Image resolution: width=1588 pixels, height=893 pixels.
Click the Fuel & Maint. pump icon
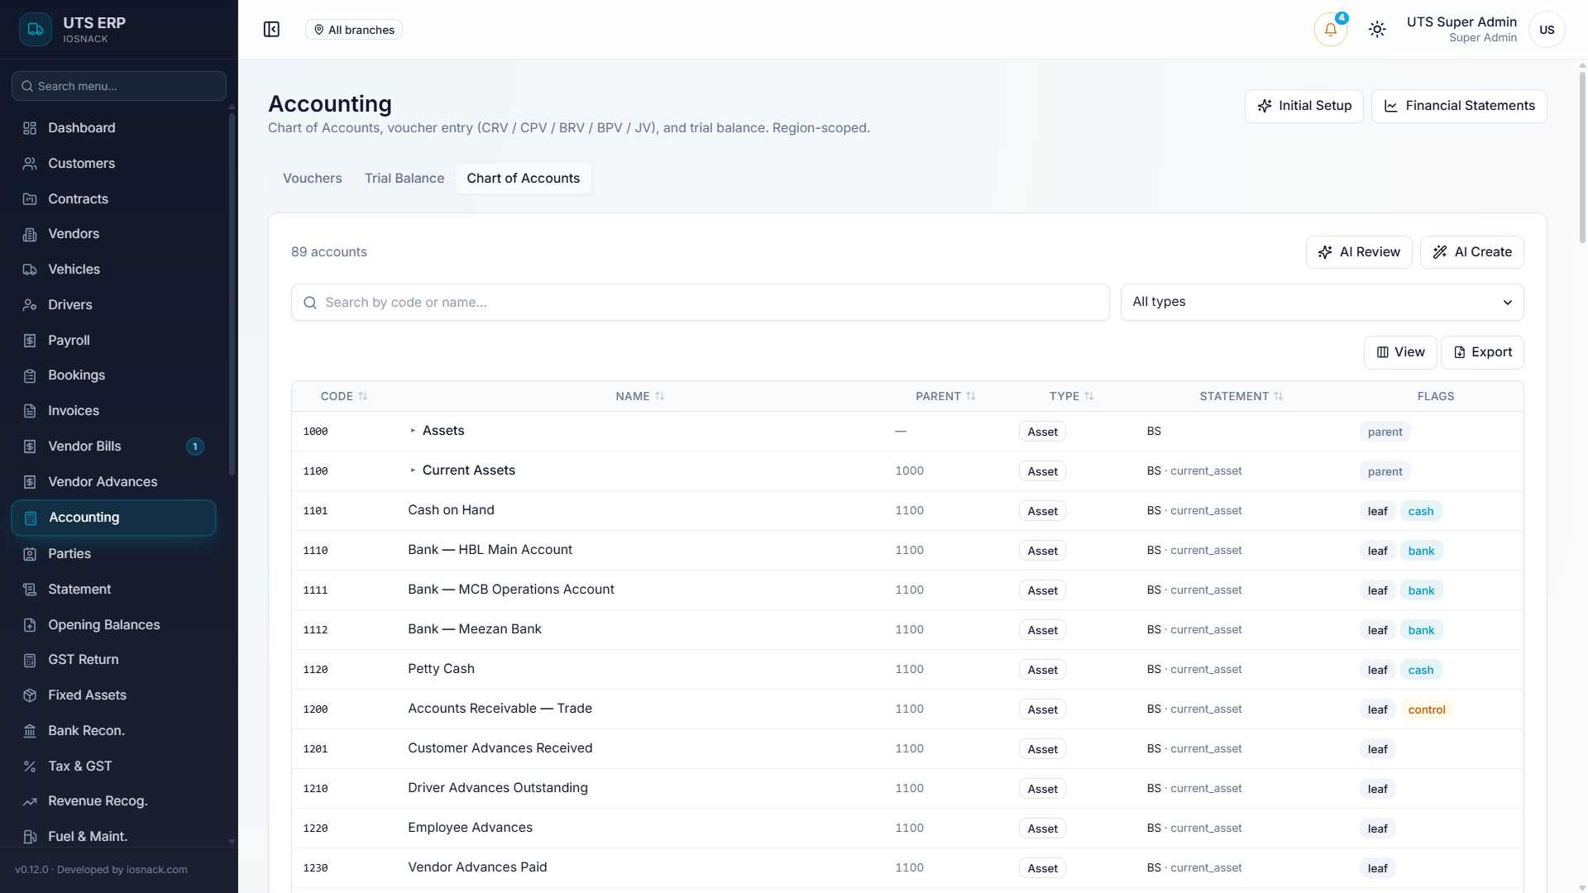(x=30, y=837)
